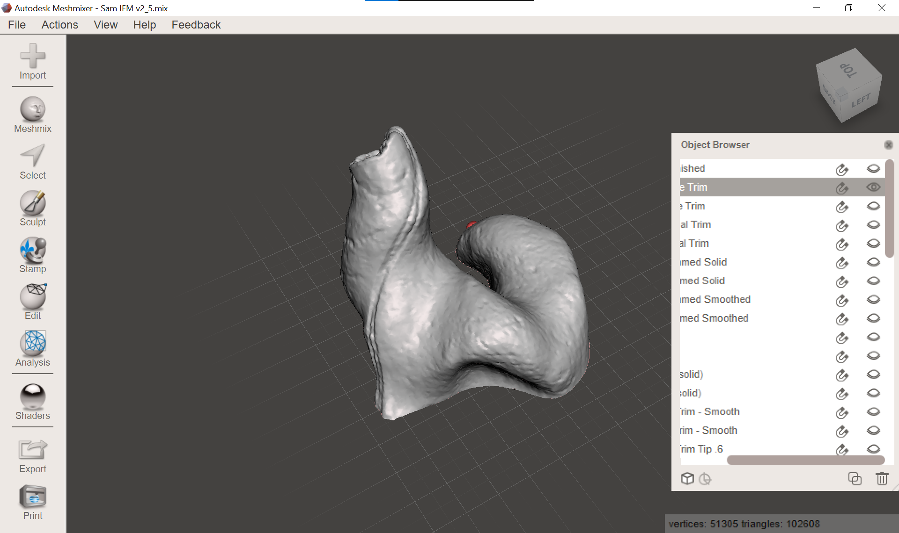Click the Import tool icon
Viewport: 899px width, 533px height.
click(x=32, y=56)
